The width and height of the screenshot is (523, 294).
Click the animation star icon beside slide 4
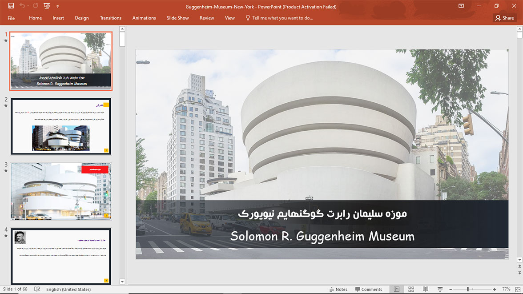point(6,236)
